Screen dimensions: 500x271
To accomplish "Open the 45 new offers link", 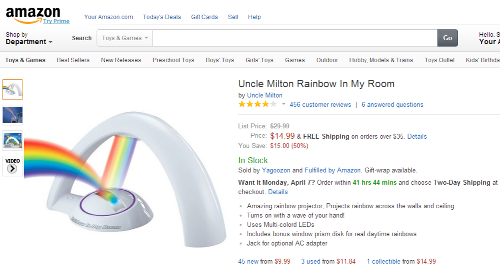I will click(x=248, y=262).
